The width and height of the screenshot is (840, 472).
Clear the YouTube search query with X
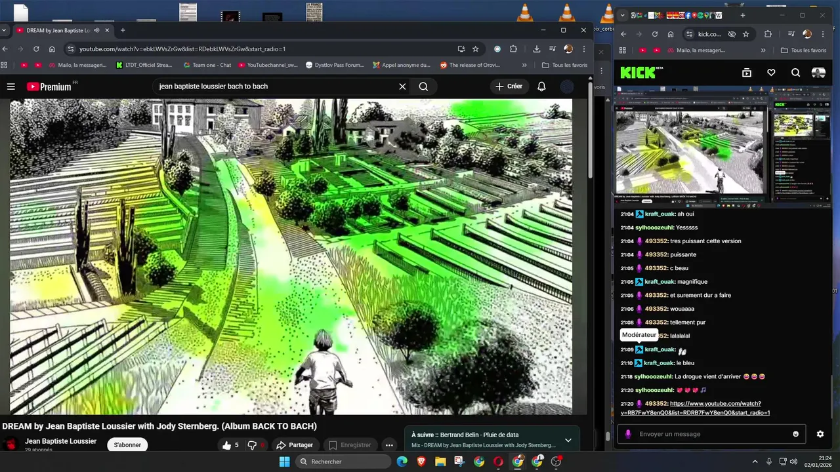pyautogui.click(x=402, y=87)
